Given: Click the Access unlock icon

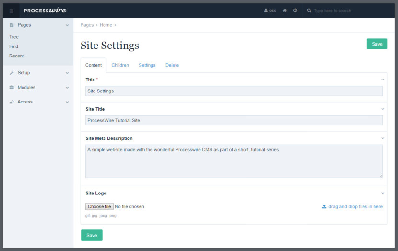Looking at the screenshot, I should click(12, 102).
